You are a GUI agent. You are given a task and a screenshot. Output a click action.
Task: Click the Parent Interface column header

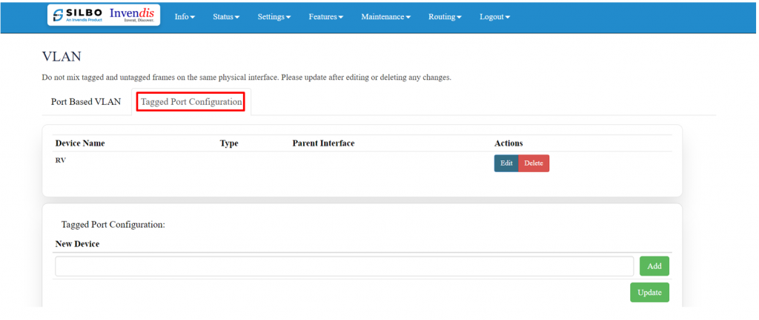[323, 143]
